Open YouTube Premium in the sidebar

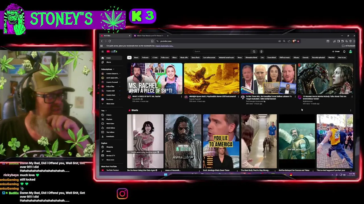[x=111, y=170]
